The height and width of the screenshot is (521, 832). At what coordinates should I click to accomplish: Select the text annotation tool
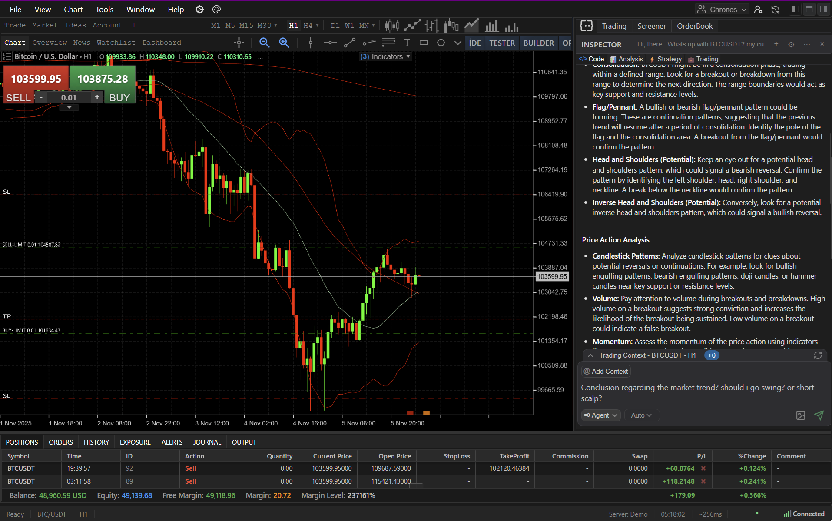click(x=407, y=43)
